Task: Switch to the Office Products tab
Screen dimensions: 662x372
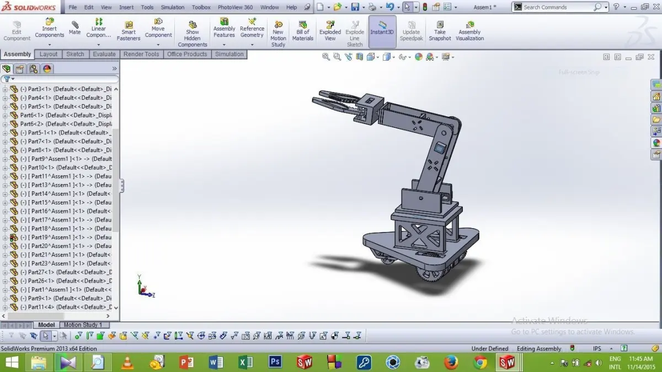Action: coord(187,54)
